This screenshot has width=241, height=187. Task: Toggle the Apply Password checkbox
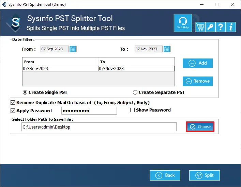coord(13,111)
